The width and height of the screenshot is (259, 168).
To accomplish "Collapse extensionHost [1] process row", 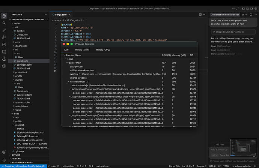I will (x=68, y=82).
